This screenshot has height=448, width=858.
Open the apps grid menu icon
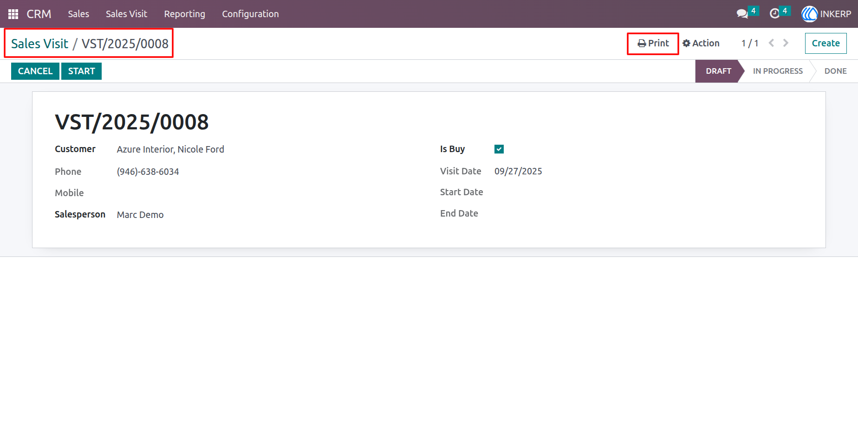pos(13,14)
